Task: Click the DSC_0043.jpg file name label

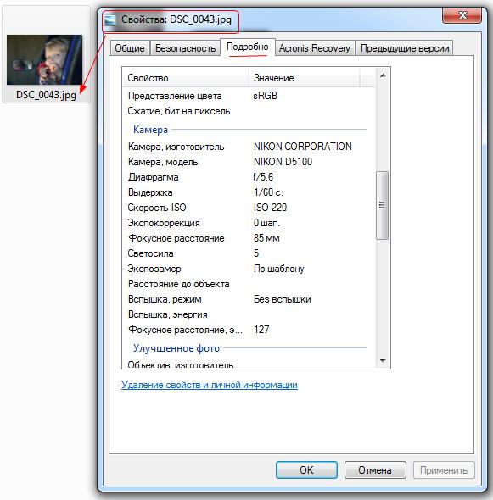Action: 46,95
